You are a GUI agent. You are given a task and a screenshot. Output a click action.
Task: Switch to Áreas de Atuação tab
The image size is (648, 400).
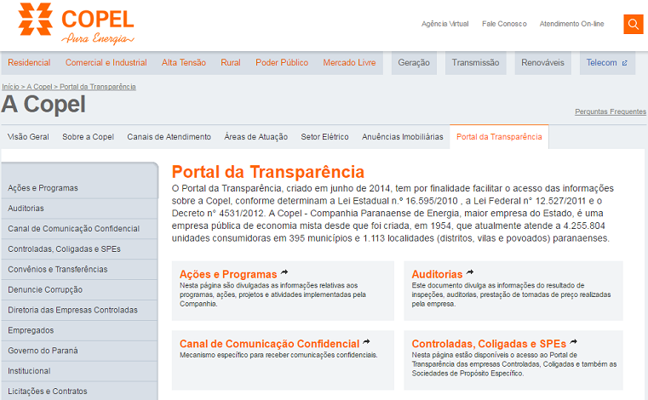[x=255, y=137]
